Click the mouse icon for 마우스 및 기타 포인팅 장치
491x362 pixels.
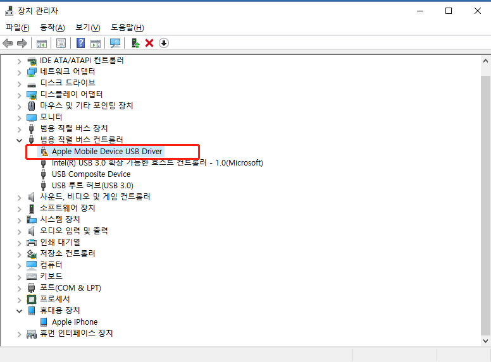(x=32, y=106)
